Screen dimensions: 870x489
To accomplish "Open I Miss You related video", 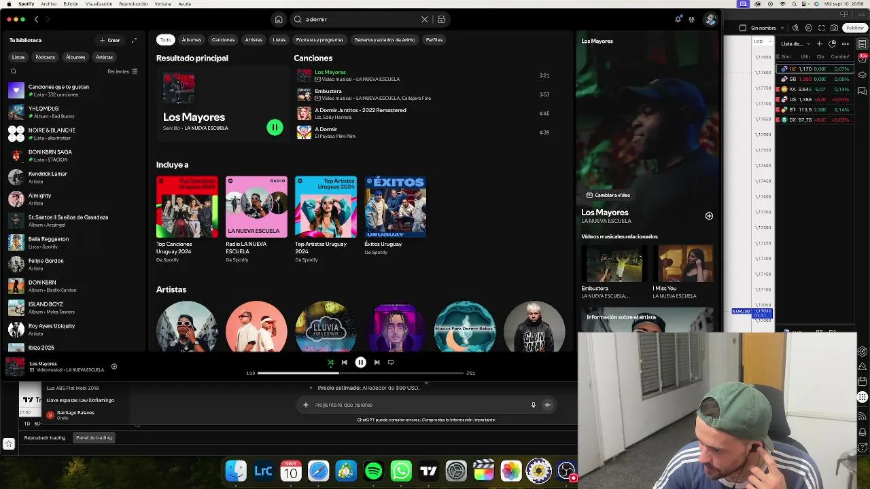I will point(683,264).
